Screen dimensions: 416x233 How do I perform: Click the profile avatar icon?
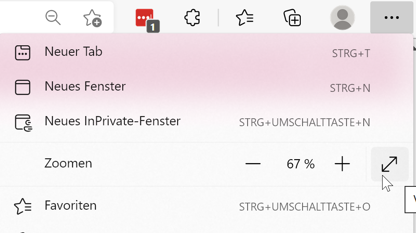pos(342,18)
